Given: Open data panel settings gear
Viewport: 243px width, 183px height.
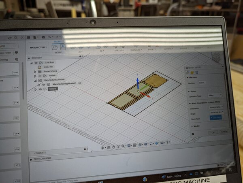Looking at the screenshot, I should click(x=17, y=52).
